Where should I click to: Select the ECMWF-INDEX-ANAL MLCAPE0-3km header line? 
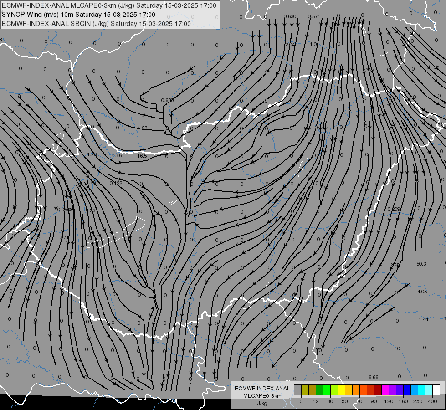click(109, 5)
